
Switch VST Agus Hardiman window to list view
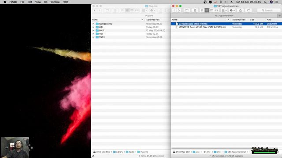207,11
